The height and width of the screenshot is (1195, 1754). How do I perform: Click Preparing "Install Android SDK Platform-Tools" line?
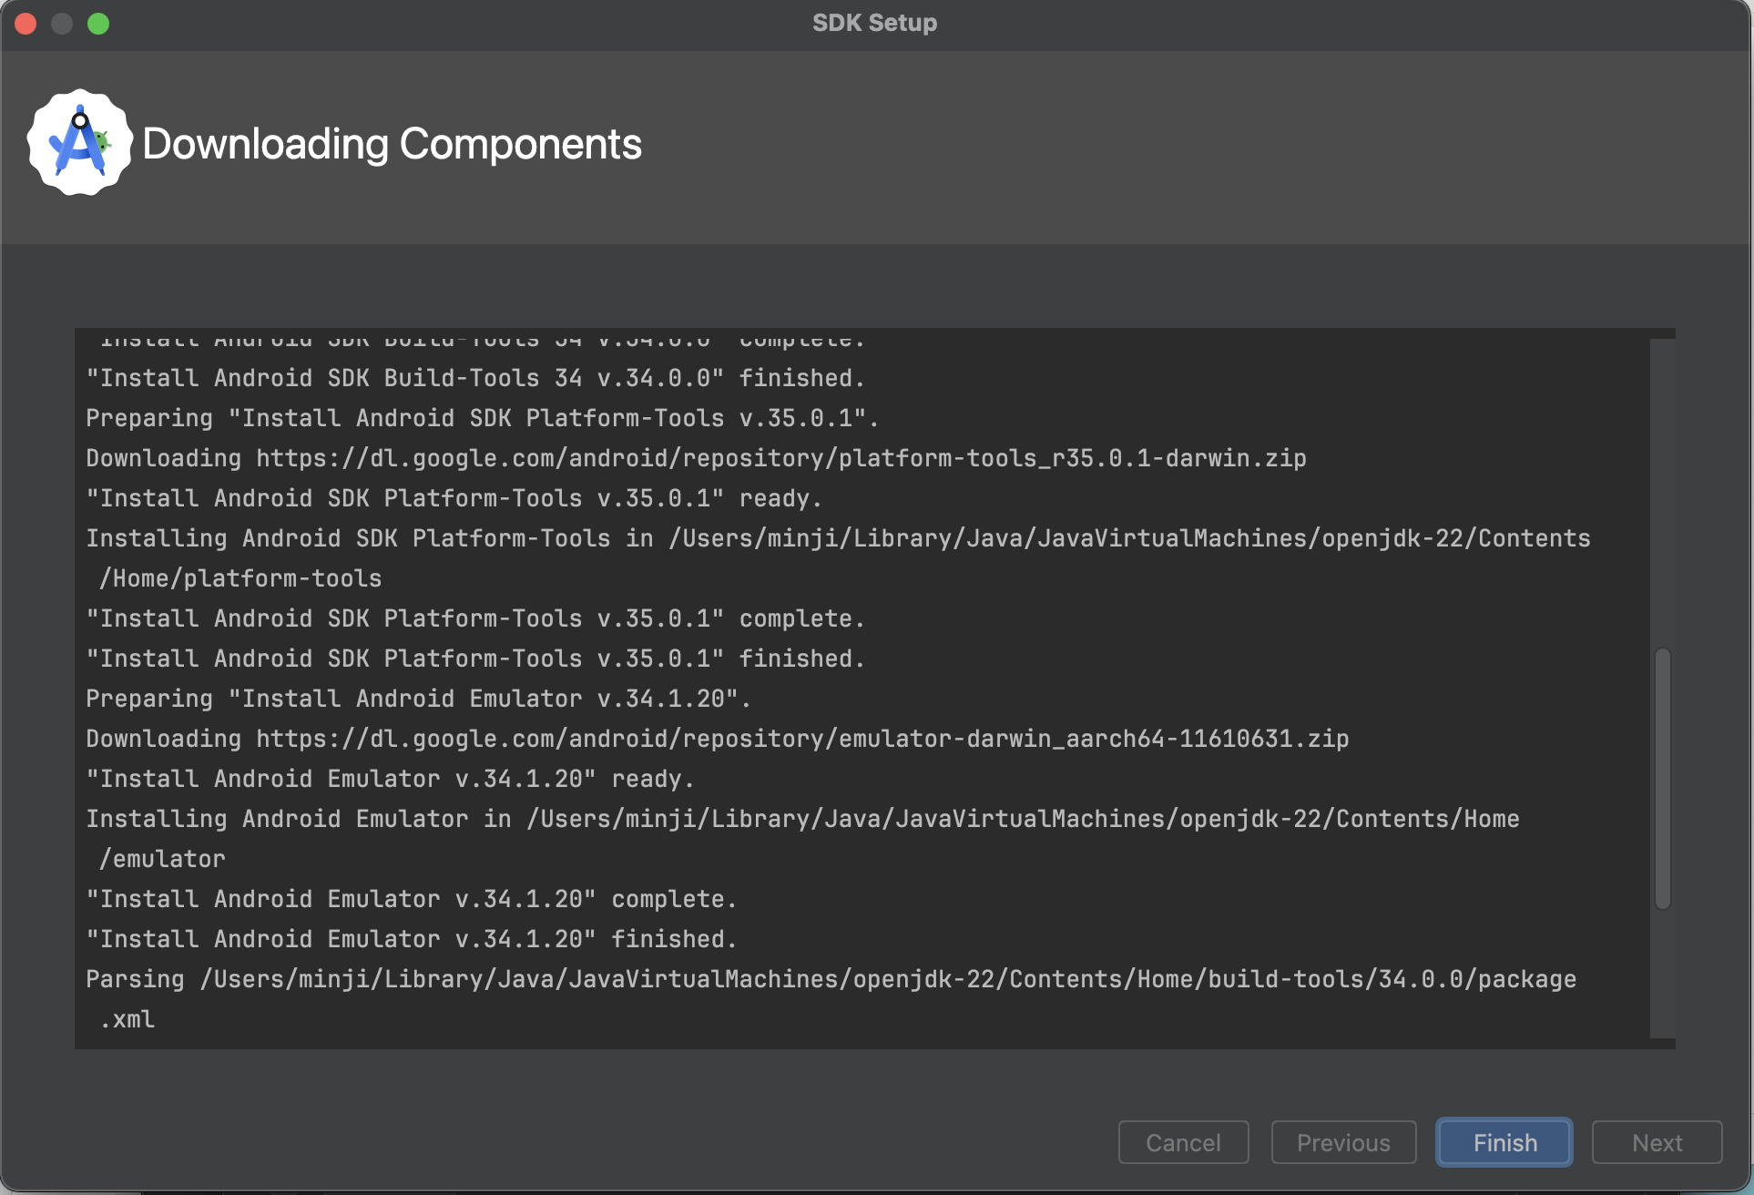click(483, 418)
